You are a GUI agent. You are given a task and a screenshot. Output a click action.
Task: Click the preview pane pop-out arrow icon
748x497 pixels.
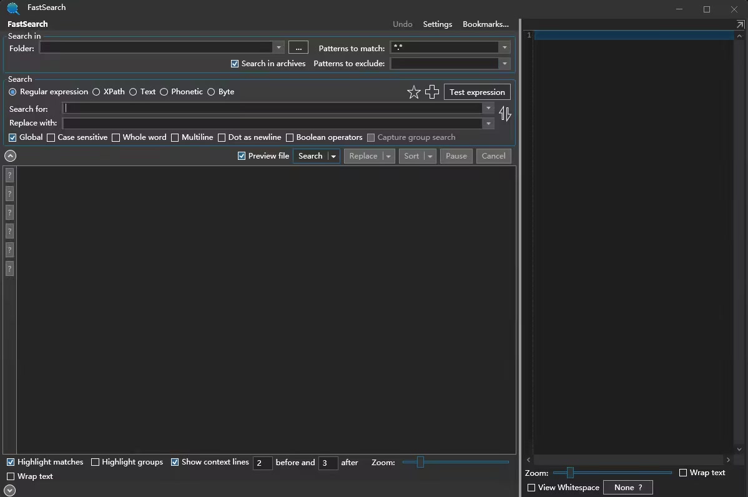coord(740,24)
